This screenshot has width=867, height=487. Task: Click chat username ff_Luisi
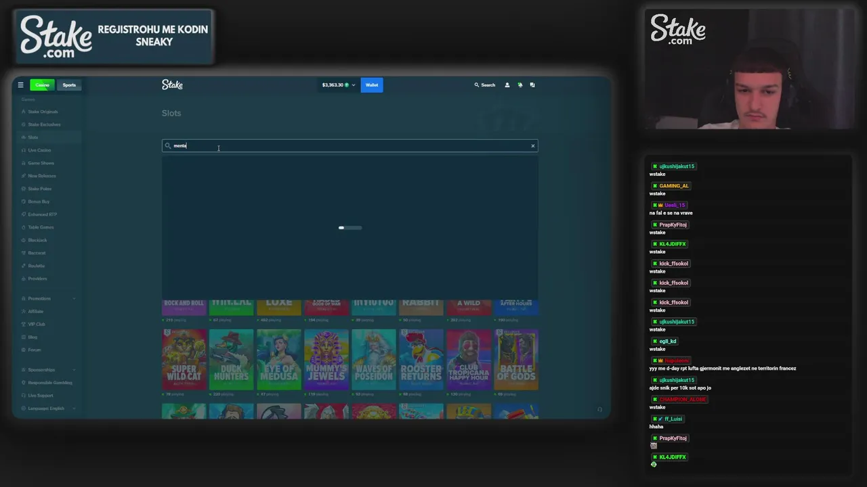click(x=673, y=419)
